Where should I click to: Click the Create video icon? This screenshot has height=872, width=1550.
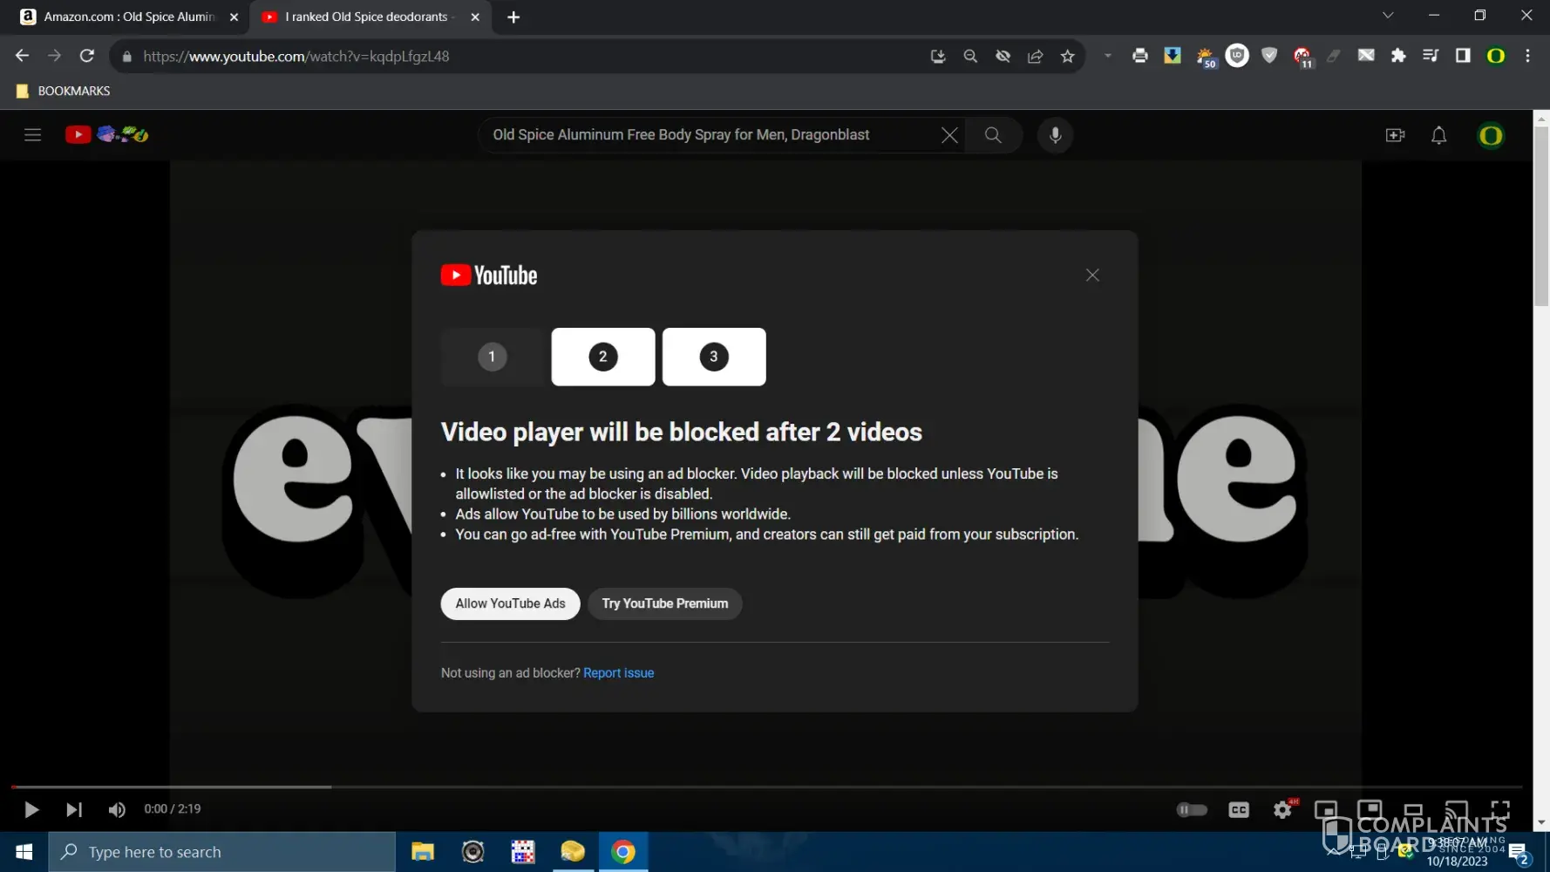click(1395, 135)
